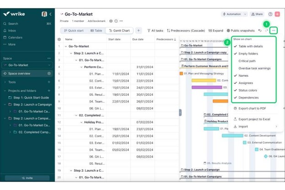Switch to Table tab
Viewport: 285px width, 190px height.
[96, 31]
